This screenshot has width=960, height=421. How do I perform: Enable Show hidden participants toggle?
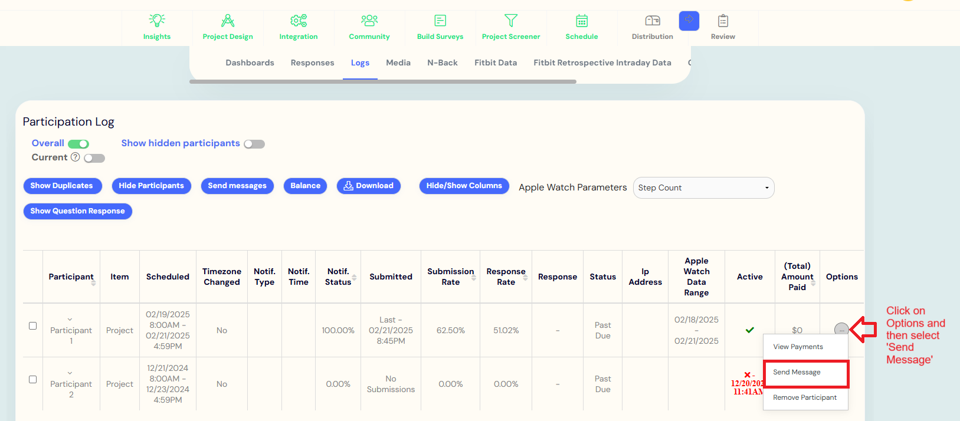[x=254, y=144]
